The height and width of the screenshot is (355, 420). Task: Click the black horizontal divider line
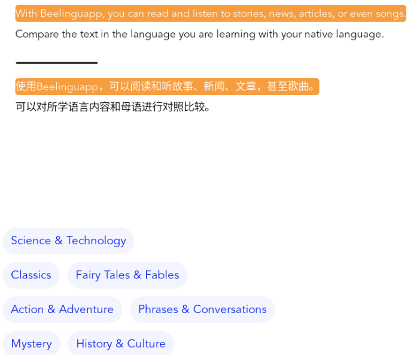tap(57, 62)
